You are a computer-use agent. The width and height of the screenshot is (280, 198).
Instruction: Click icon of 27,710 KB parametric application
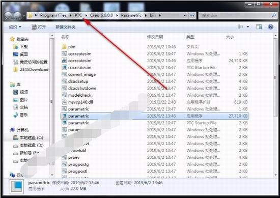coord(64,116)
